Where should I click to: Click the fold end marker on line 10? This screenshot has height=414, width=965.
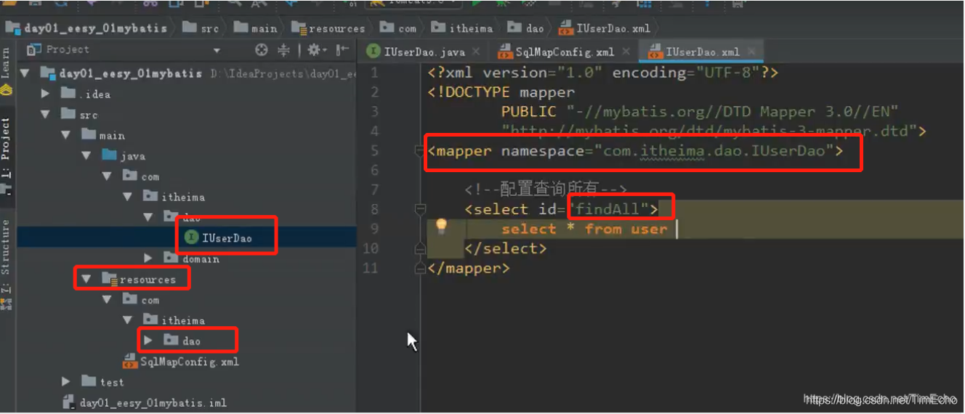click(419, 249)
